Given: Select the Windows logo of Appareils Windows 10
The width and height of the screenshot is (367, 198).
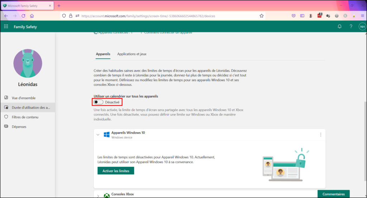Looking at the screenshot, I should [106, 135].
